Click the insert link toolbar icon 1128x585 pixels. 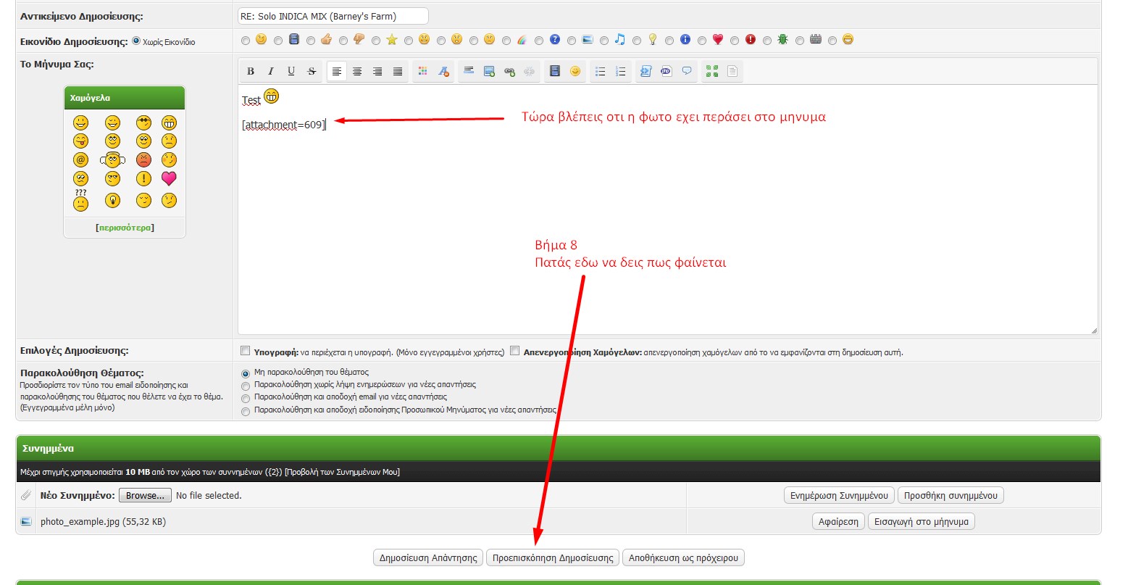click(509, 71)
